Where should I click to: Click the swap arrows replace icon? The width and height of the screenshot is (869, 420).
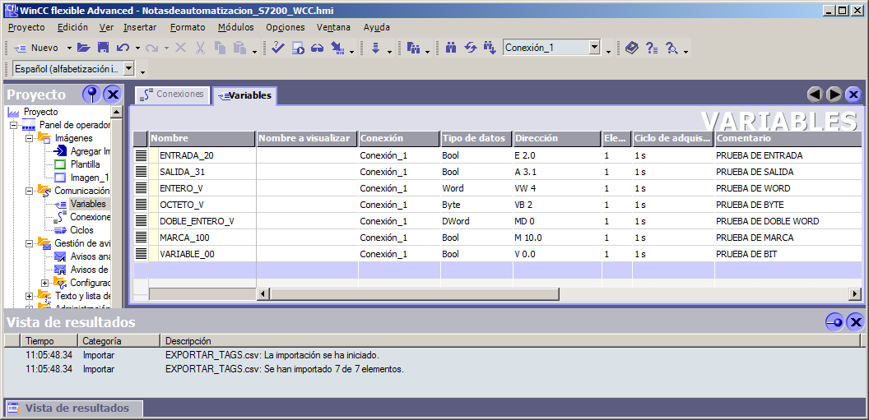tap(471, 48)
